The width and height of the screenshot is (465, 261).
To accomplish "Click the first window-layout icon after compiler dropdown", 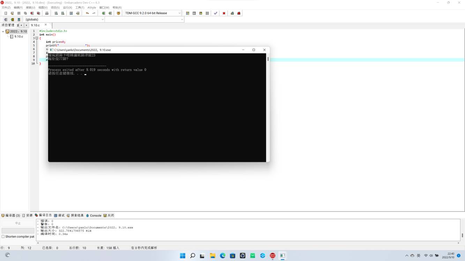I will [x=187, y=13].
